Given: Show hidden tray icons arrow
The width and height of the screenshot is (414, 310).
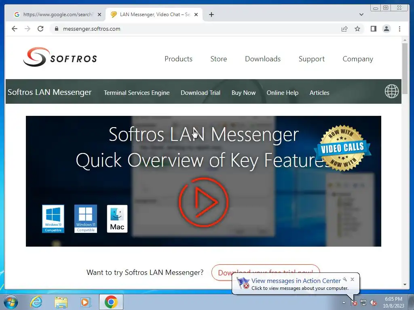Looking at the screenshot, I should [344, 302].
